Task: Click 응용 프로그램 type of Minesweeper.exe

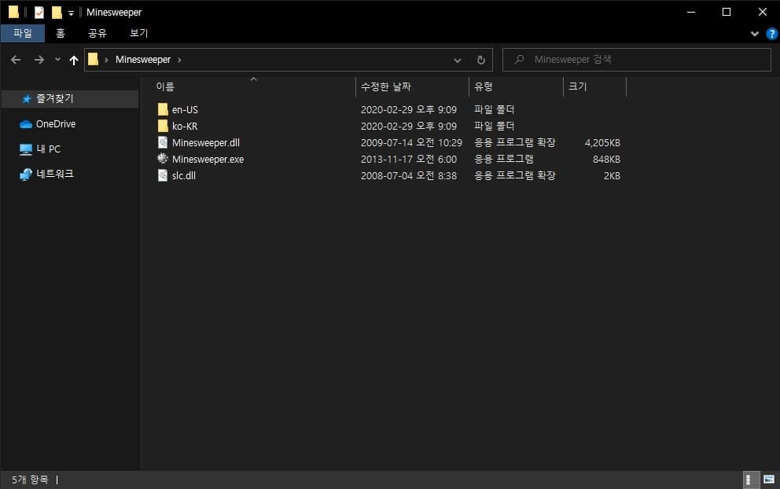Action: pos(503,159)
